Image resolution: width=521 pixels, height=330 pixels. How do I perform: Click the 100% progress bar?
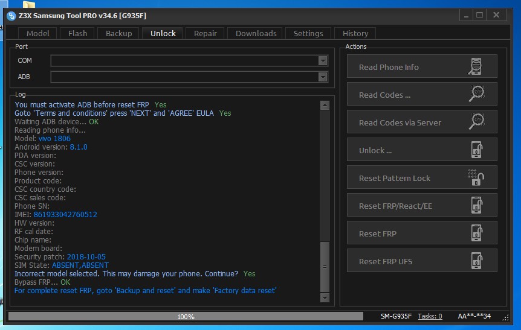(186, 316)
